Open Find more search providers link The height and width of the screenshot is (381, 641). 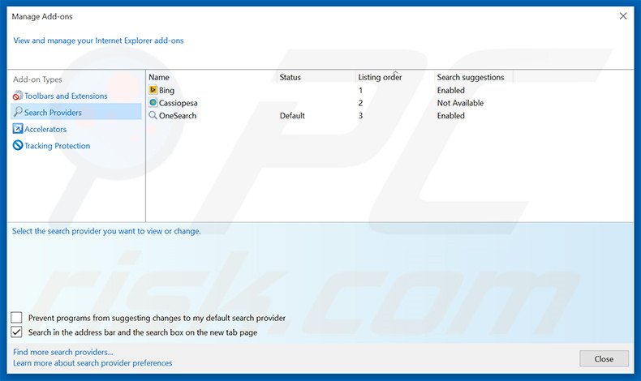point(63,352)
